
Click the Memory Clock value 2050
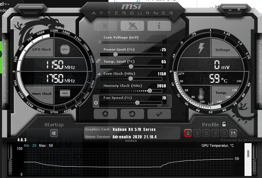162,86
